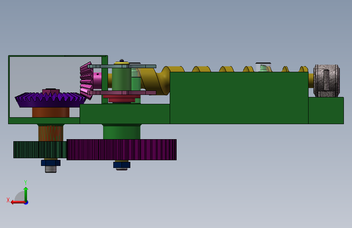Select the blue nut under magenta gear
The image size is (352, 228).
click(x=122, y=165)
